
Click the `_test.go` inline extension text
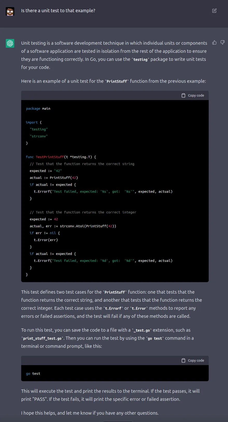[141, 330]
